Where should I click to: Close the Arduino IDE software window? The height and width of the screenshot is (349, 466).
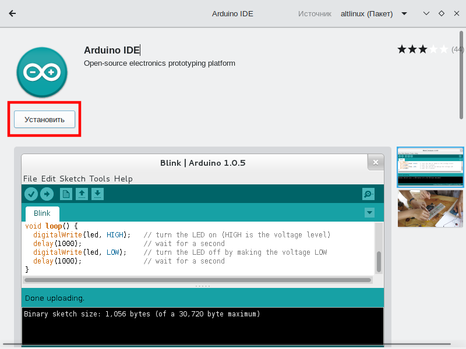[x=457, y=13]
